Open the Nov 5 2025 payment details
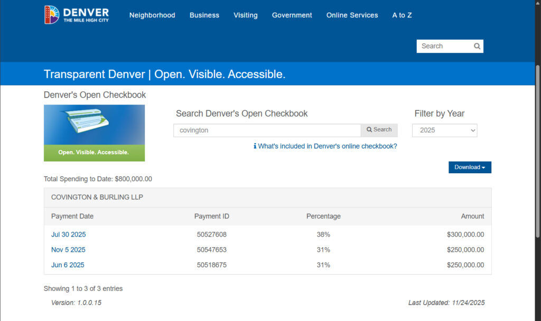Image resolution: width=541 pixels, height=321 pixels. coord(68,250)
